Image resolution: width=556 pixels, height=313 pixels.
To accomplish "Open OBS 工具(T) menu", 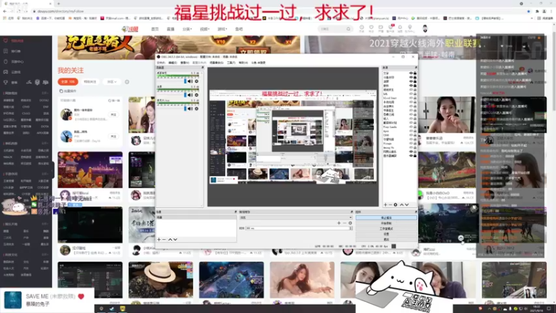I will (x=231, y=63).
